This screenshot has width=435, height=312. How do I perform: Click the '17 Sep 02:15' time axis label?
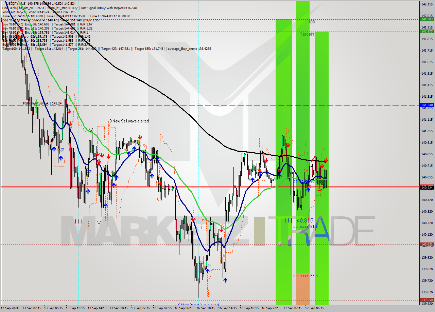pos(293,308)
